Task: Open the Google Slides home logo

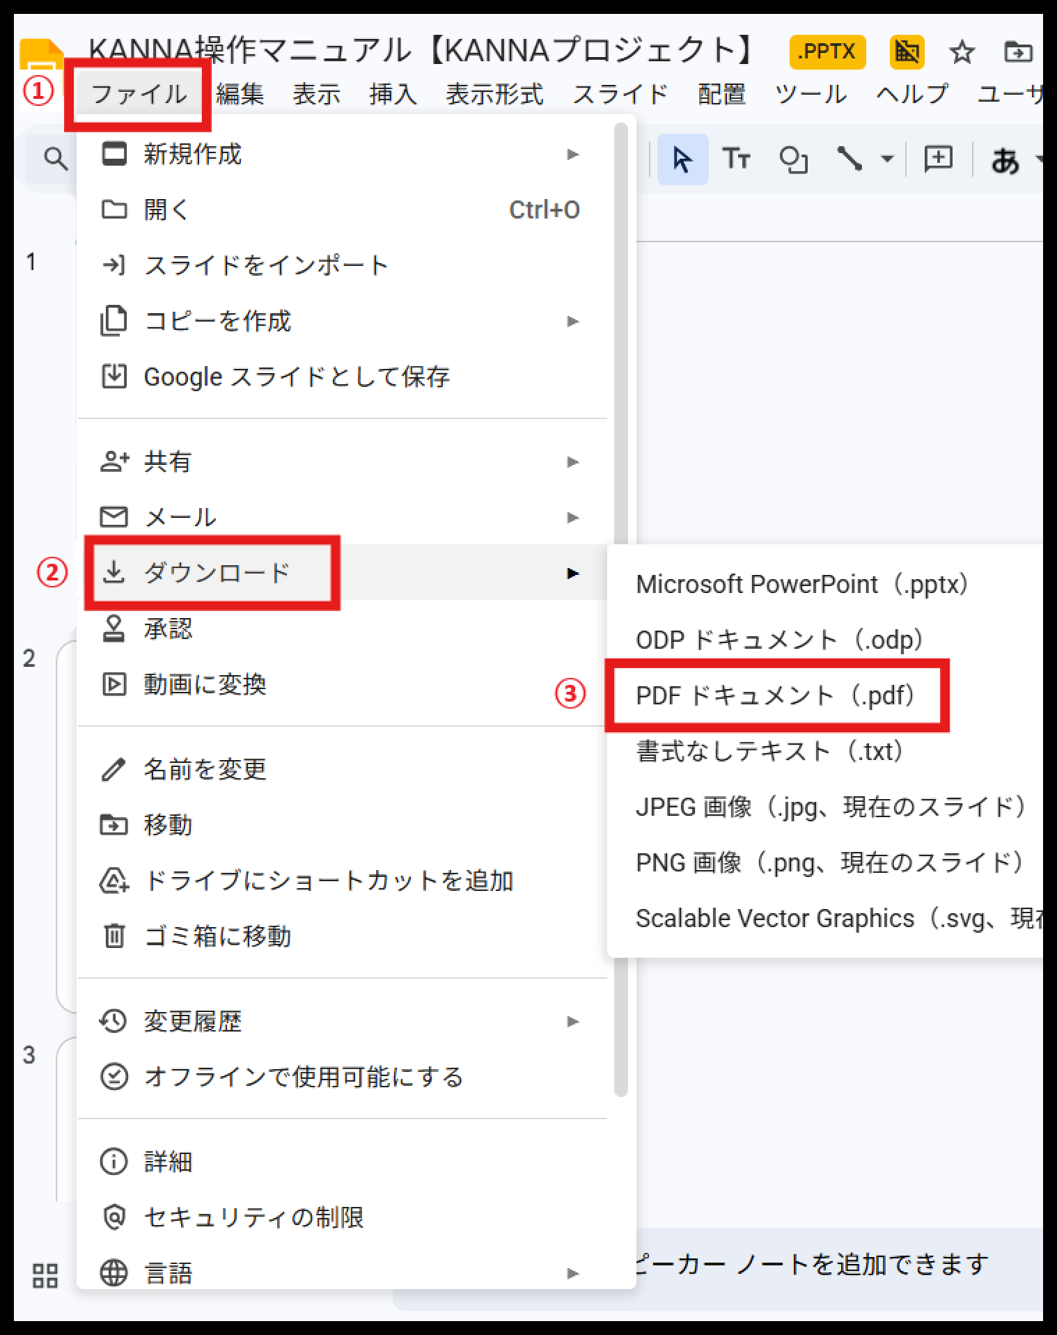Action: [x=42, y=57]
